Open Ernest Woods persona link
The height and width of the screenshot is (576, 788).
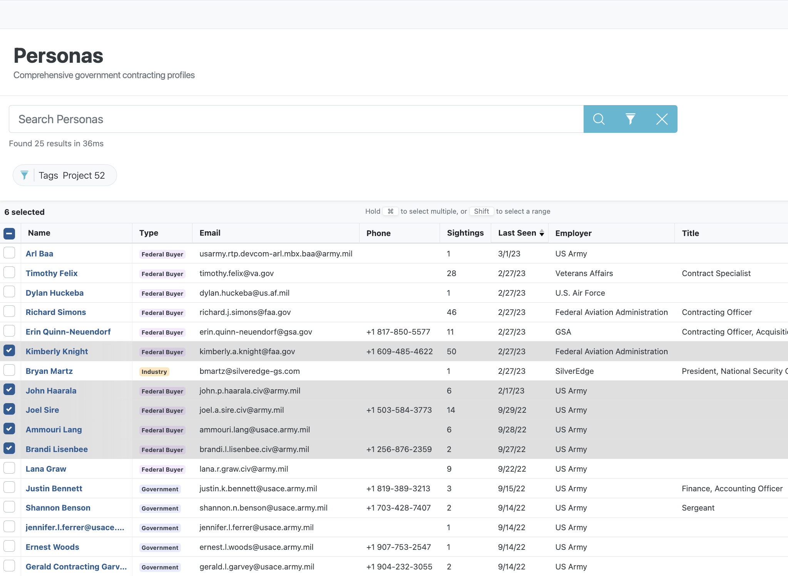pos(52,547)
